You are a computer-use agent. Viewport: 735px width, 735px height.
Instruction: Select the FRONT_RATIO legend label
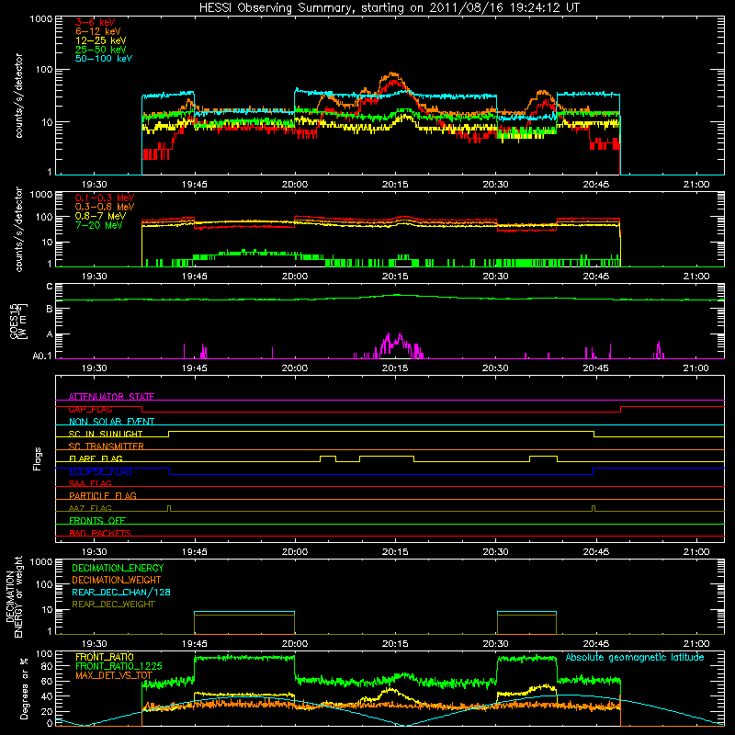pyautogui.click(x=105, y=657)
